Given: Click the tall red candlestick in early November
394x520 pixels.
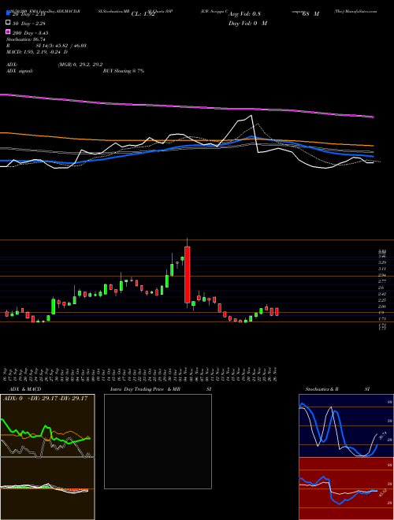Looking at the screenshot, I should [188, 275].
